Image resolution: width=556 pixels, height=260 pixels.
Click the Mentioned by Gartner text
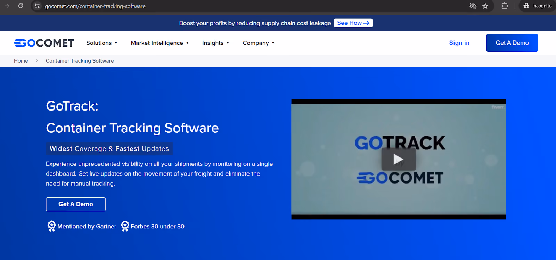[87, 227]
